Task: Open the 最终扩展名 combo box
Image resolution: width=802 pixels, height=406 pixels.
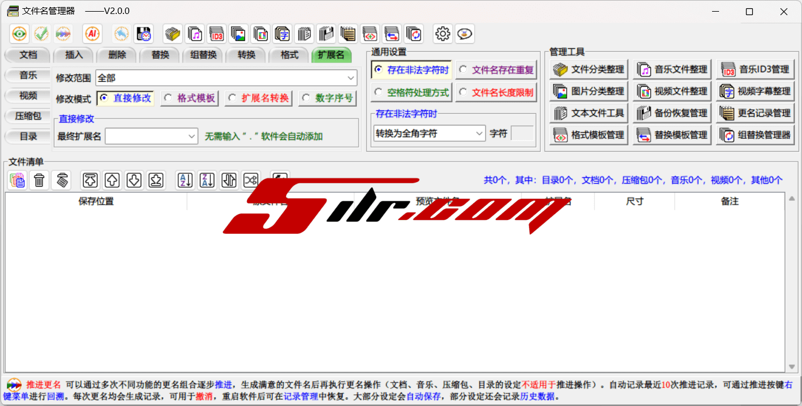Action: [192, 136]
